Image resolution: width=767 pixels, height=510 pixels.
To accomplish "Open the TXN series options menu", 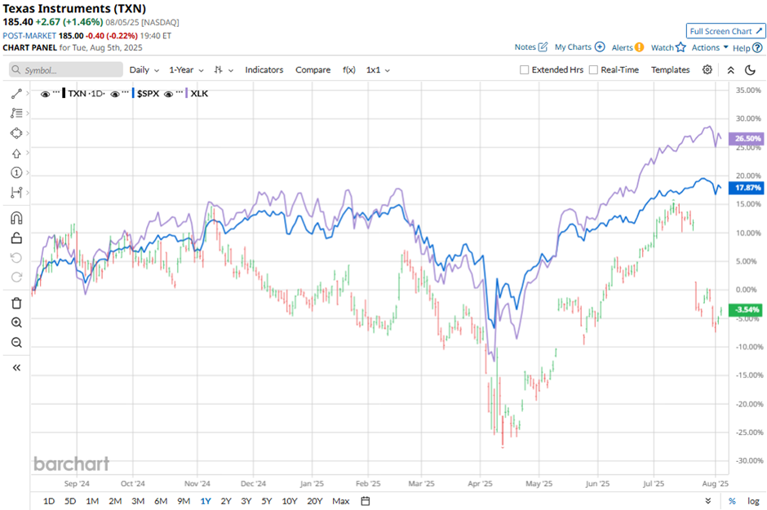I will [x=56, y=92].
